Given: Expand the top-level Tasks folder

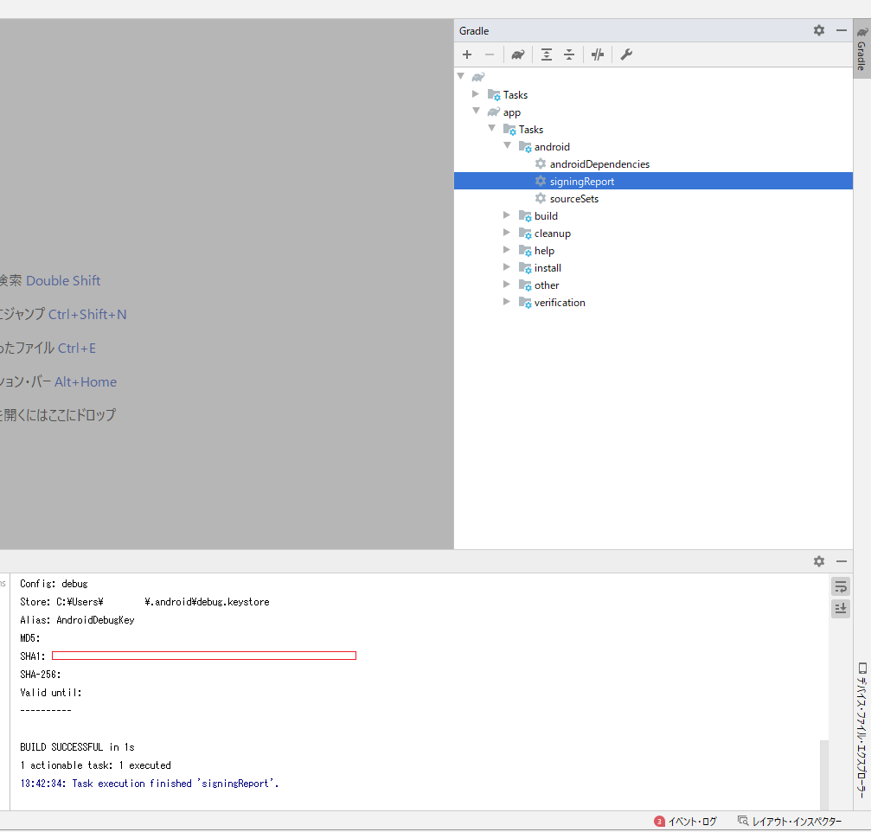Looking at the screenshot, I should click(x=476, y=94).
